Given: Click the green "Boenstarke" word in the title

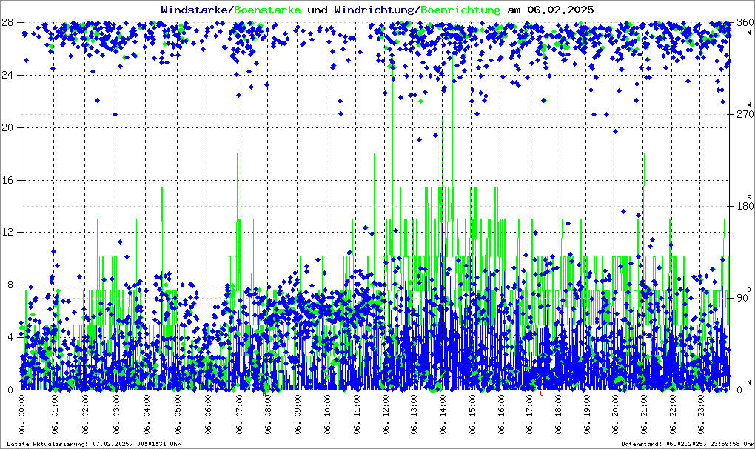Looking at the screenshot, I should click(267, 10).
